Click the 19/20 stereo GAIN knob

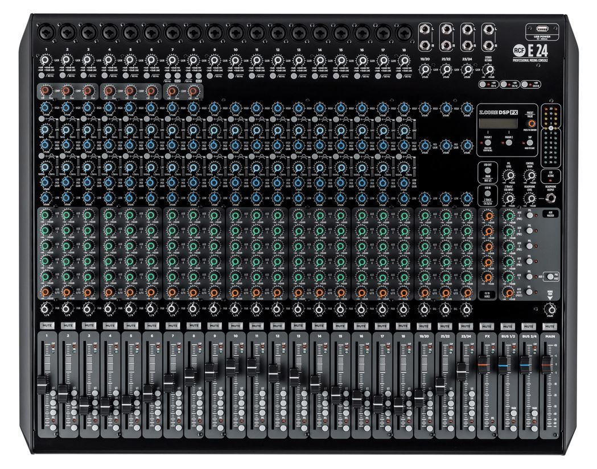pos(425,70)
